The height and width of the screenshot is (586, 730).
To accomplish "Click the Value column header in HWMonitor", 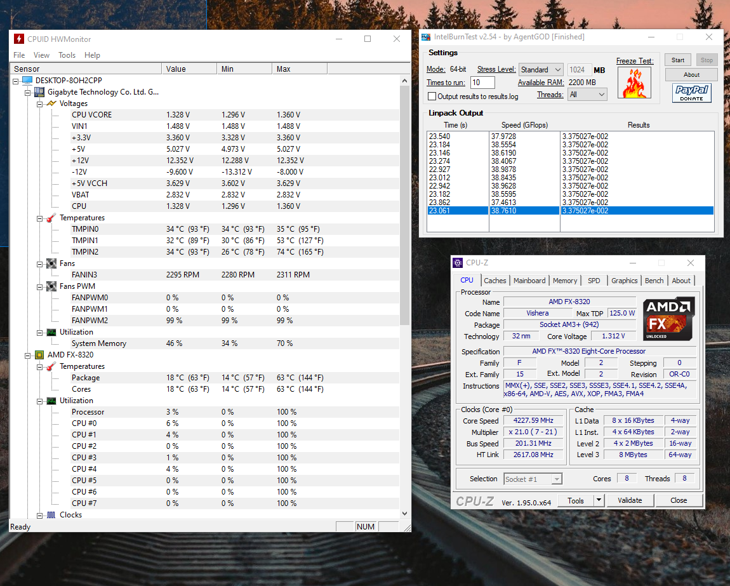I will (189, 69).
